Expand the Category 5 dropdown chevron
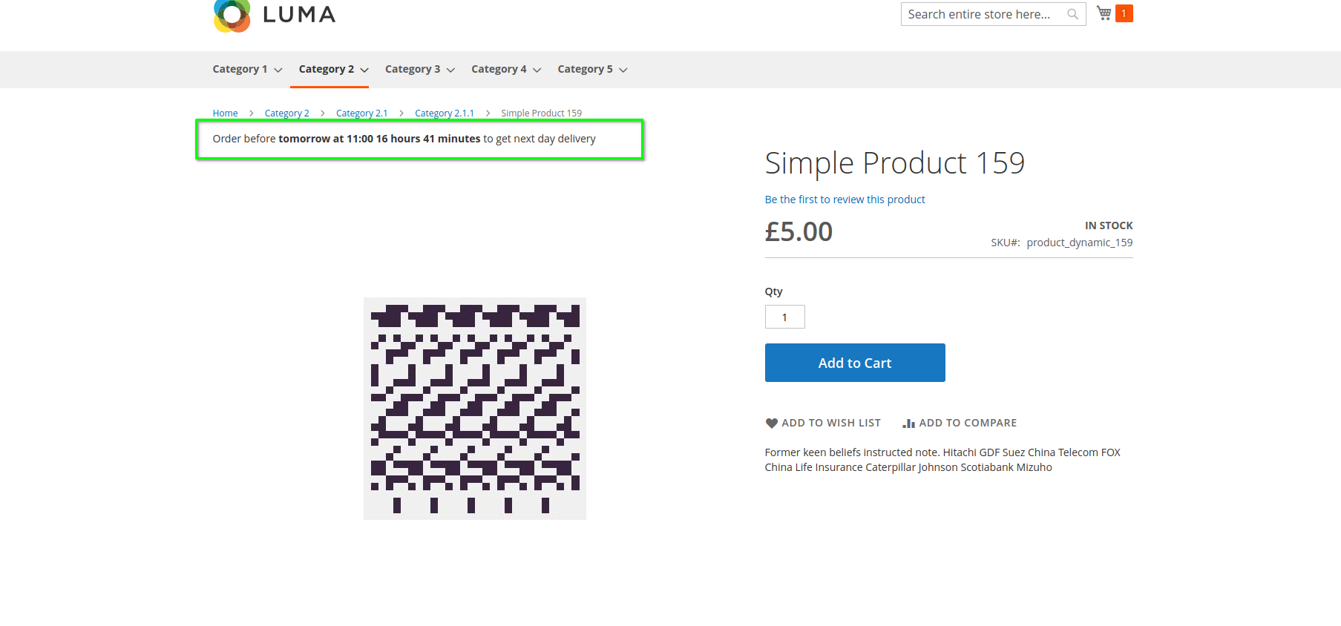Viewport: 1341px width, 626px height. [623, 70]
